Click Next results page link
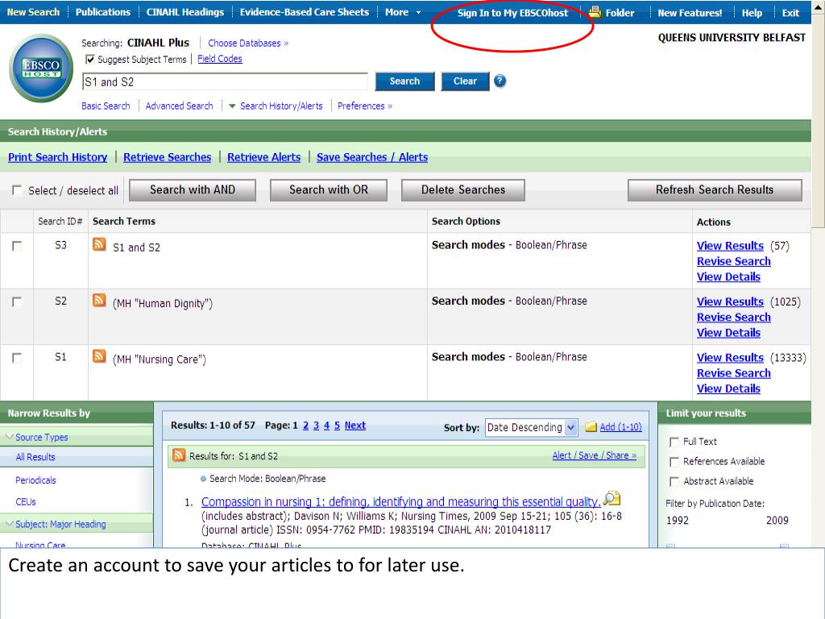 click(355, 426)
